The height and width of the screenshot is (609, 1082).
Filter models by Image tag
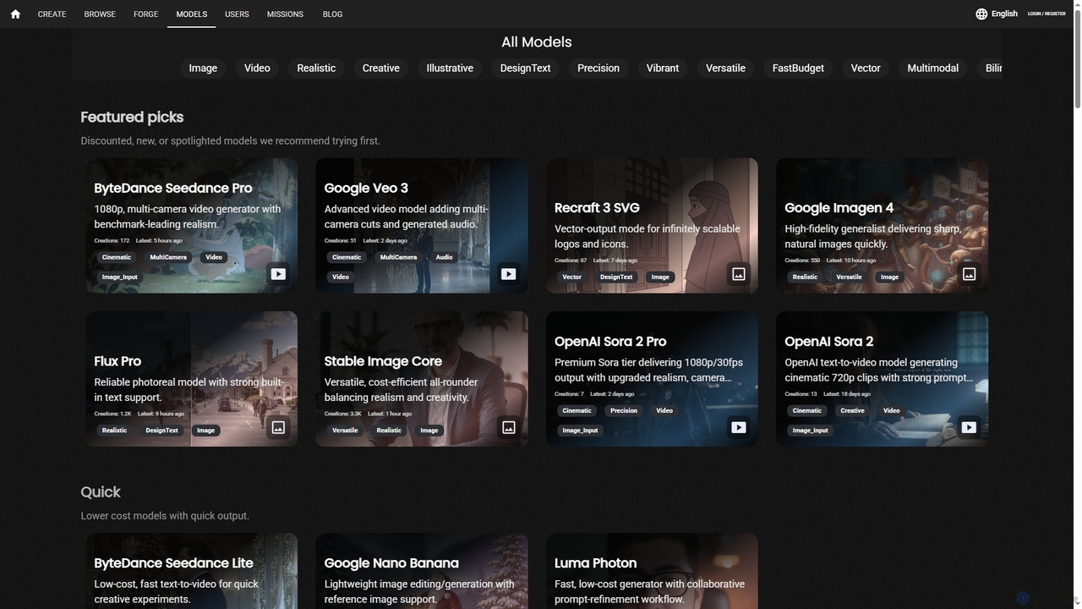click(203, 69)
